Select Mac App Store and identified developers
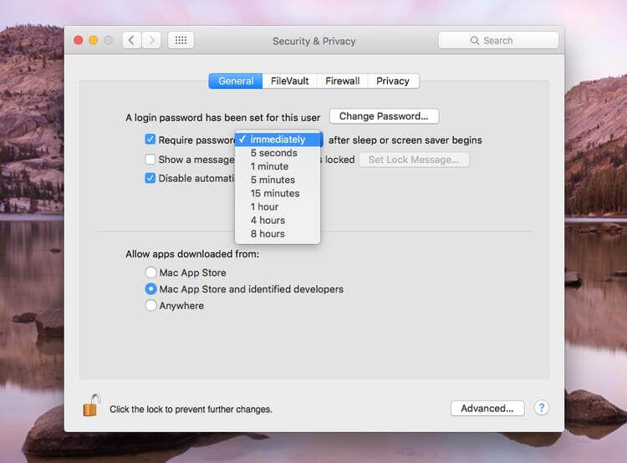This screenshot has height=463, width=627. coord(150,288)
